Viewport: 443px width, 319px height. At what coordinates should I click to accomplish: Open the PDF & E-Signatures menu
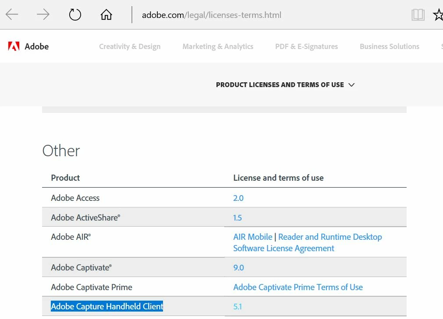coord(307,46)
